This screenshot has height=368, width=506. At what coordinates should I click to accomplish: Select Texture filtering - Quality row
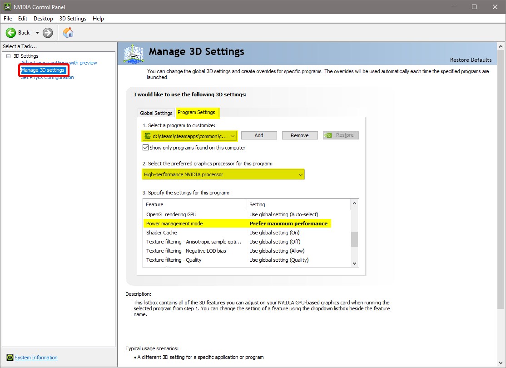click(x=247, y=259)
